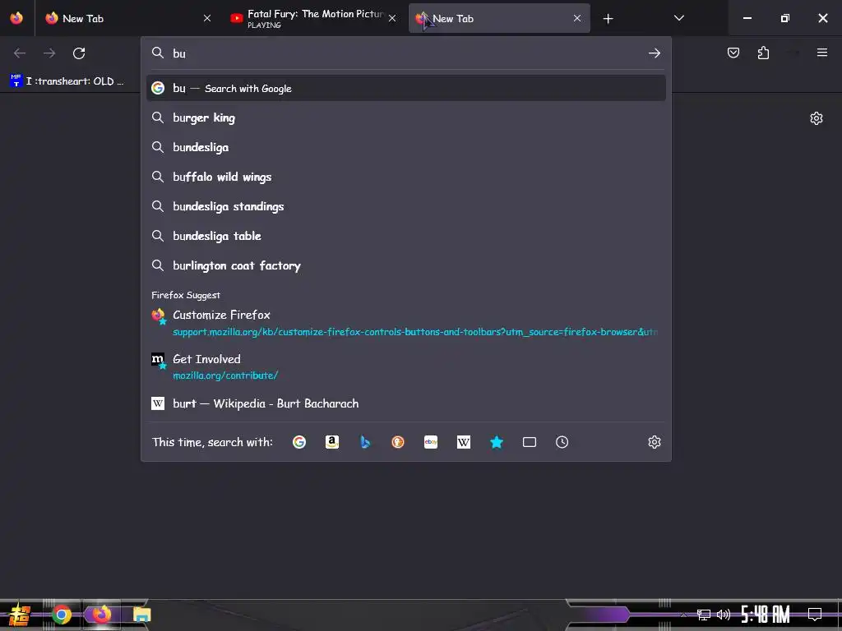Open network icon in system tray
Screen dimensions: 842x631
[704, 615]
